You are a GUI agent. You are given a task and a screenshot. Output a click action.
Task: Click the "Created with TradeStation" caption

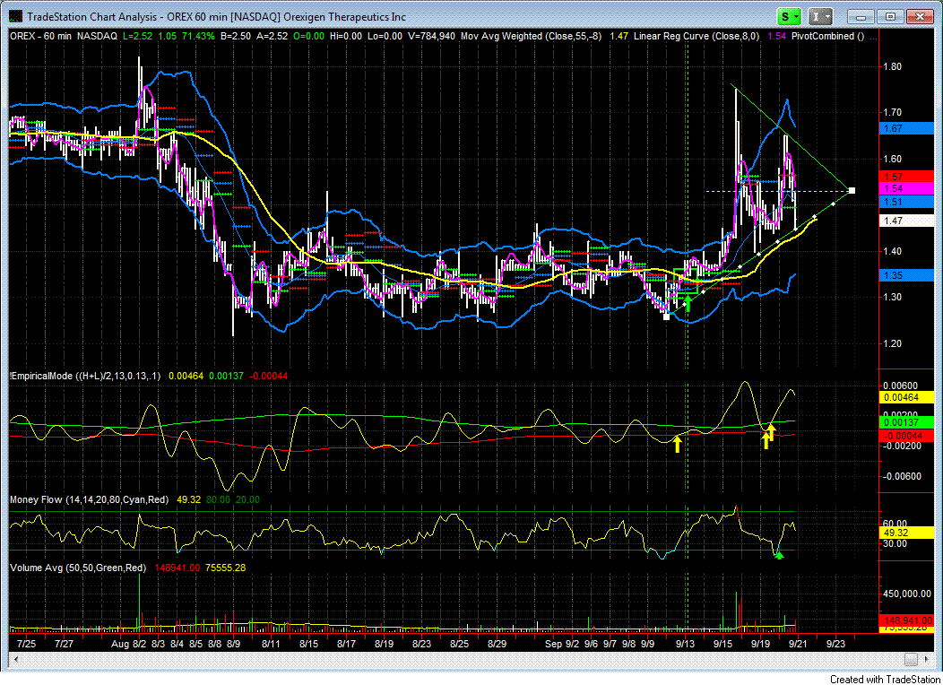[885, 679]
